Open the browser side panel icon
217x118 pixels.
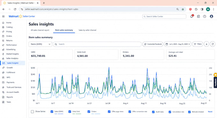pyautogui.click(x=202, y=9)
